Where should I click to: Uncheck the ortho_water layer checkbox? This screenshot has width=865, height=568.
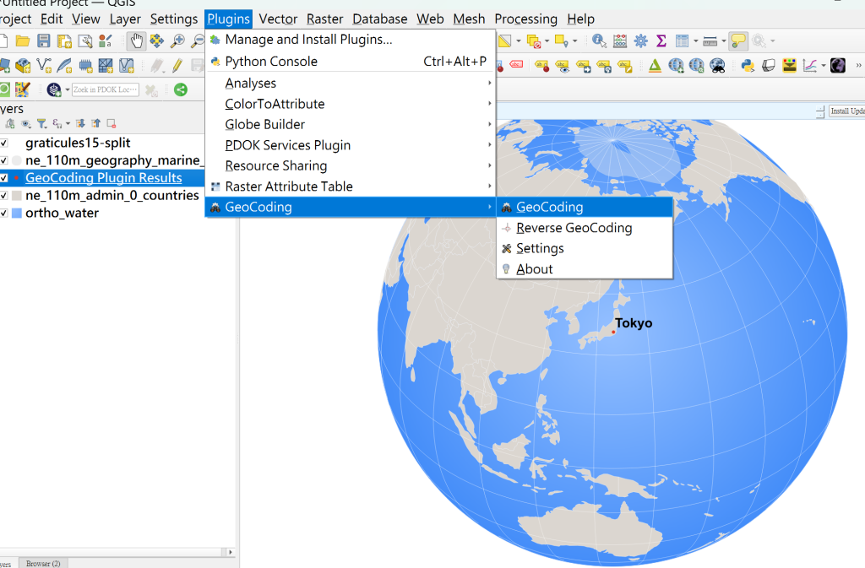point(4,214)
